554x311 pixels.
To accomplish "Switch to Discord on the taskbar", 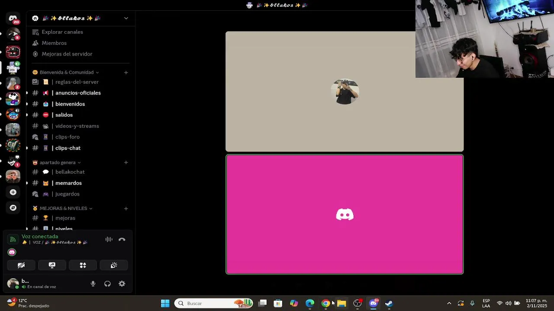I will tap(373, 303).
